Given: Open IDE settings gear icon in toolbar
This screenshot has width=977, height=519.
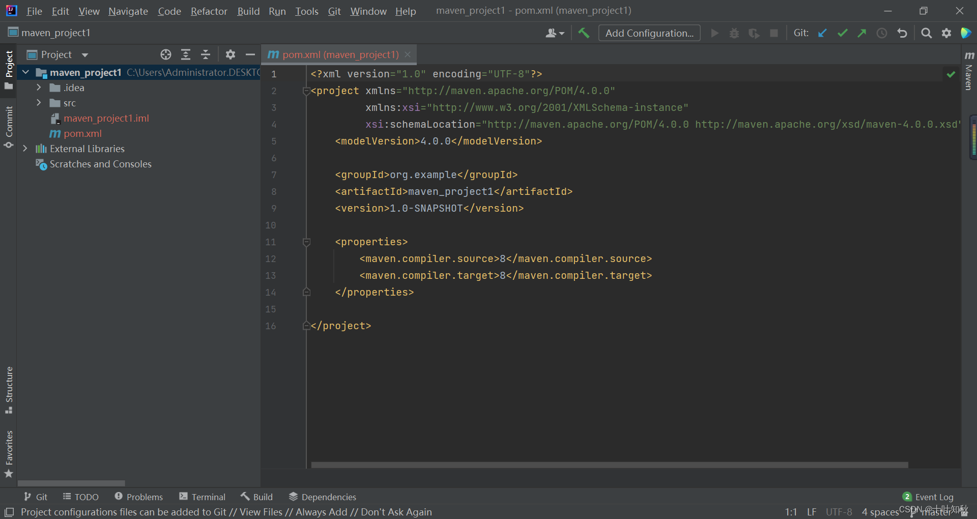Looking at the screenshot, I should tap(946, 33).
